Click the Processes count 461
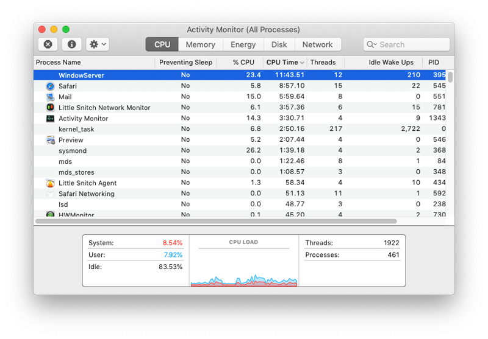The height and width of the screenshot is (339, 488). (393, 255)
